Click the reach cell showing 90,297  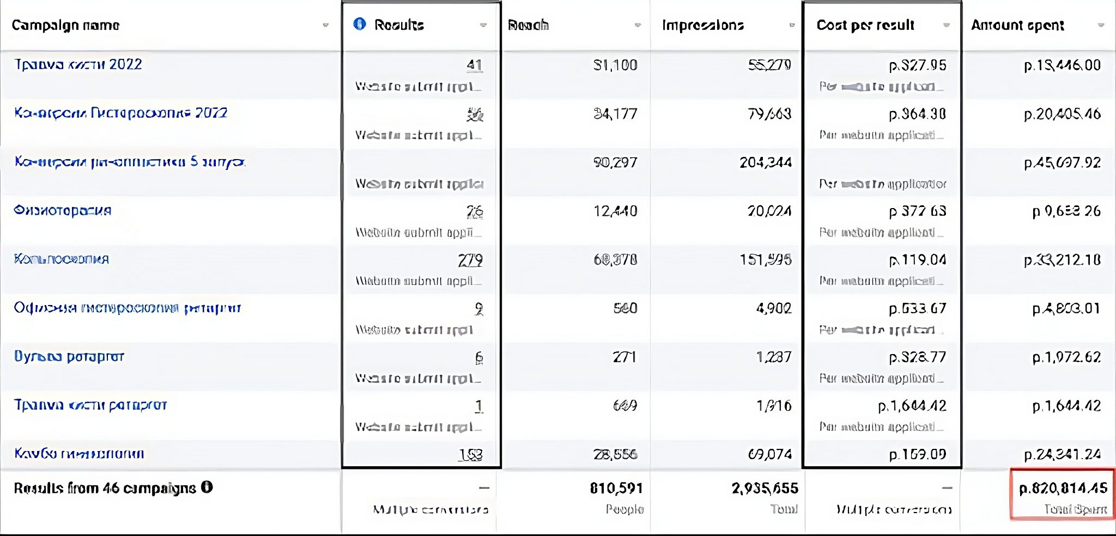615,163
